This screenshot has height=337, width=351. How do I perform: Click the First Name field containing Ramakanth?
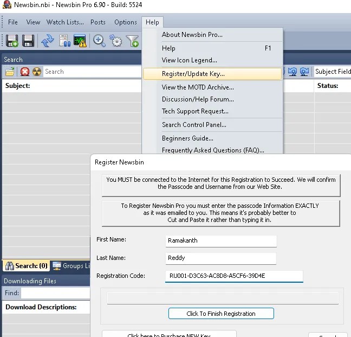221,241
